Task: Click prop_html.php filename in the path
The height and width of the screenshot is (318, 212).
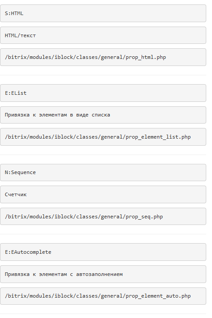Action: pyautogui.click(x=146, y=57)
